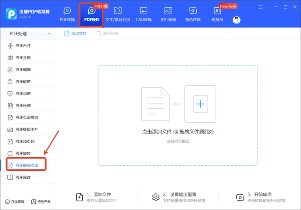This screenshot has width=301, height=210.
Task: Open PDF阅读 in sidebar
Action: tap(28, 177)
